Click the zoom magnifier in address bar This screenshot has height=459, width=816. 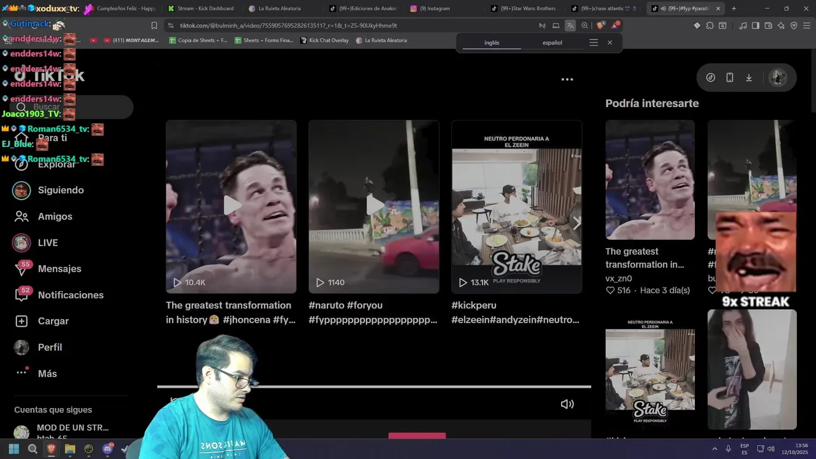point(585,25)
